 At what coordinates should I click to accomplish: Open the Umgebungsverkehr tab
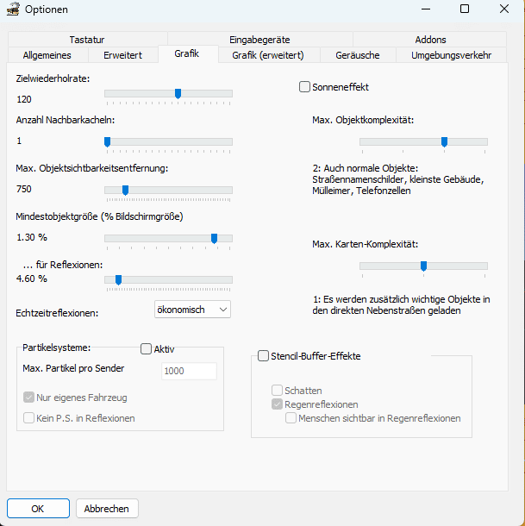pos(451,55)
